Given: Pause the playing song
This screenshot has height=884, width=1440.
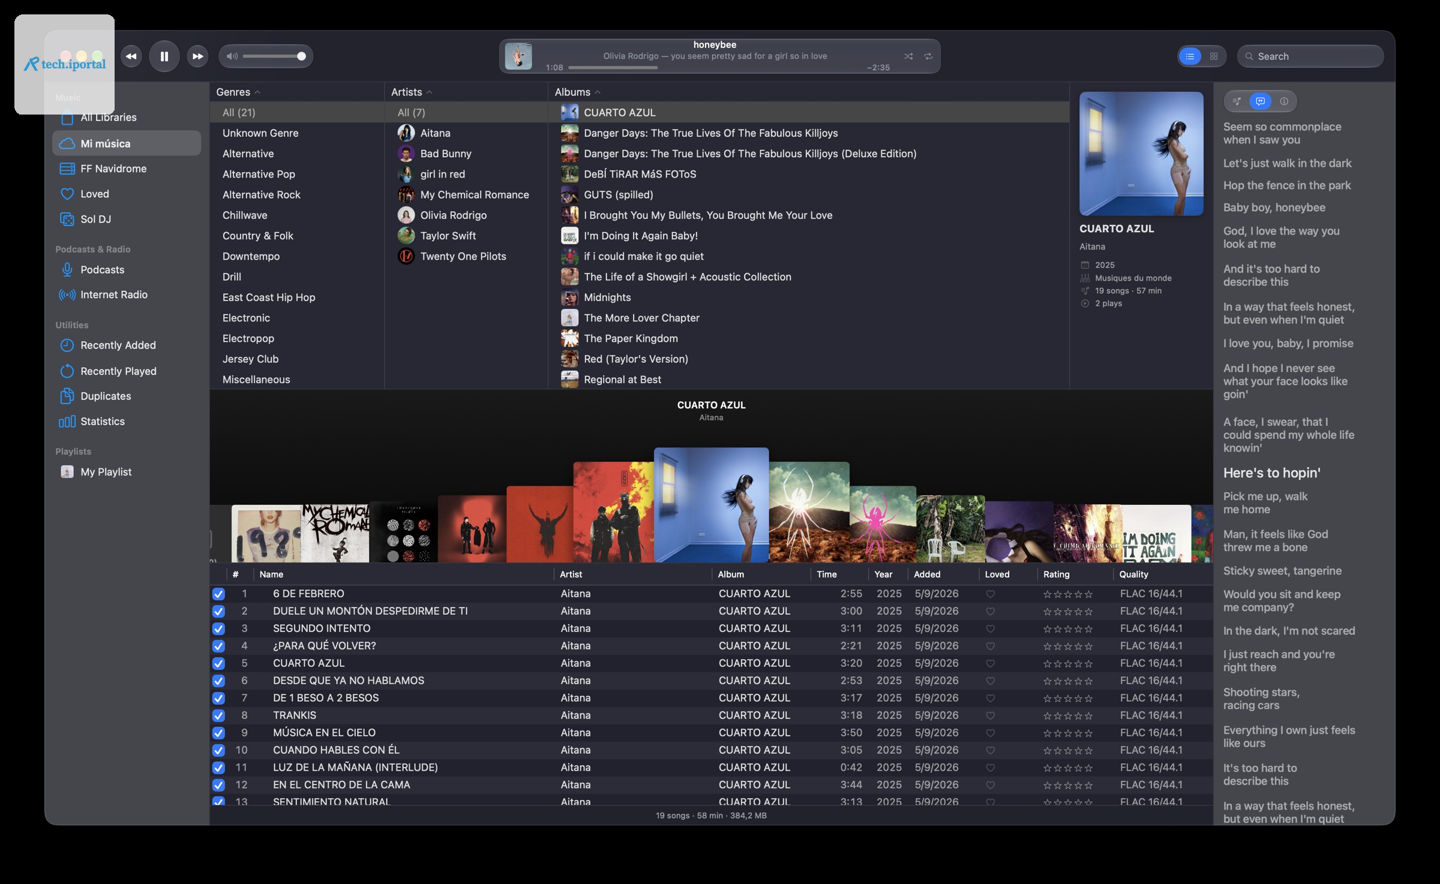Looking at the screenshot, I should pyautogui.click(x=164, y=56).
